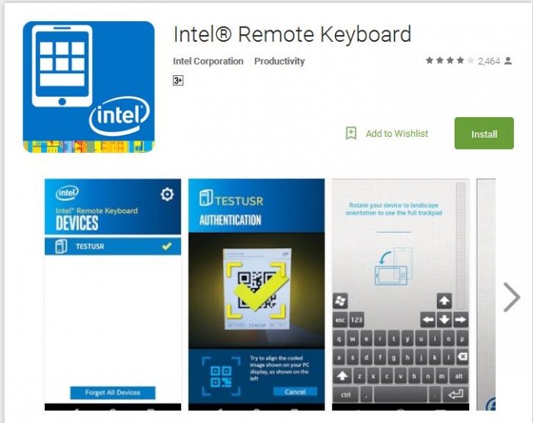Click the Intel Remote Keyboard app icon
533x423 pixels.
(88, 87)
